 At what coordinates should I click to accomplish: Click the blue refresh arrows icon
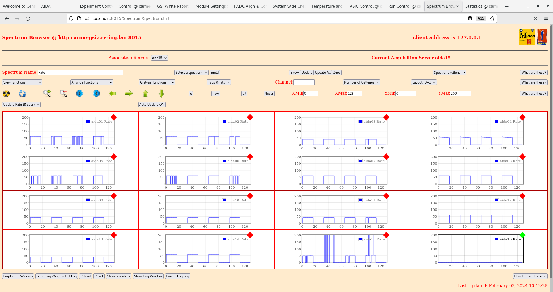click(22, 94)
